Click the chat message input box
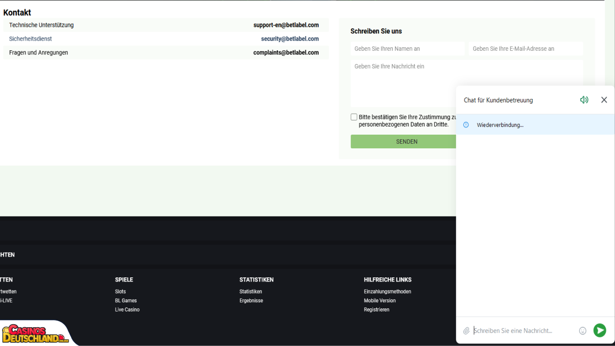615x346 pixels. click(x=524, y=331)
